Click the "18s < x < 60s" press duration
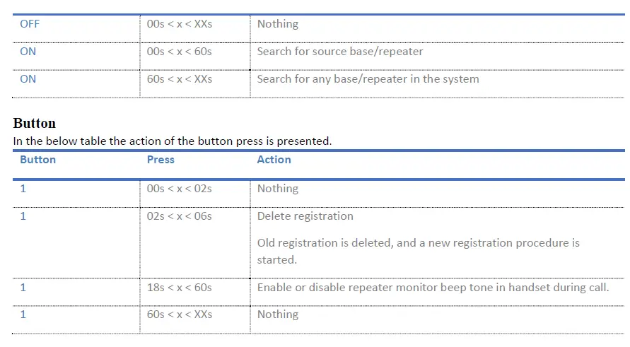Image resolution: width=630 pixels, height=347 pixels. click(180, 288)
